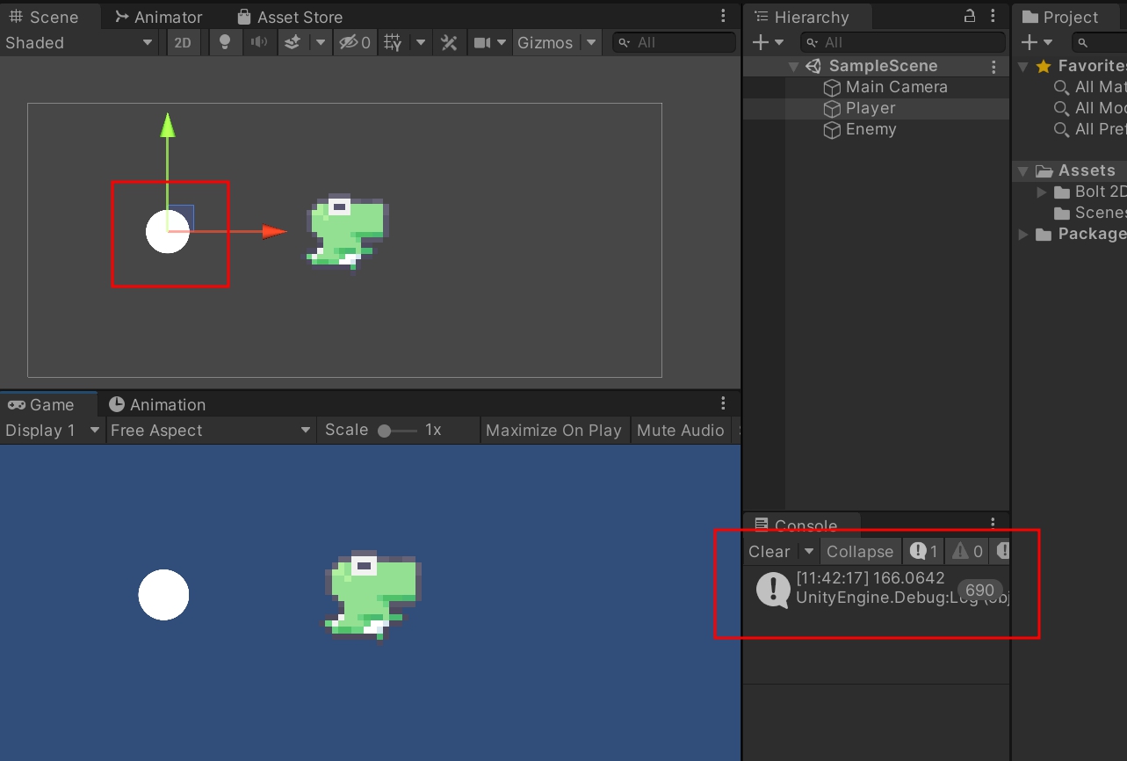Image resolution: width=1127 pixels, height=761 pixels.
Task: Click the Scene view search field
Action: (x=675, y=42)
